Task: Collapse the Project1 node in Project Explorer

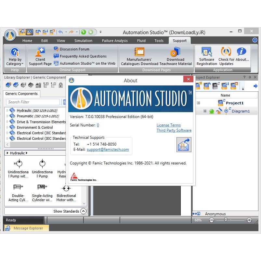Action: coord(198,103)
